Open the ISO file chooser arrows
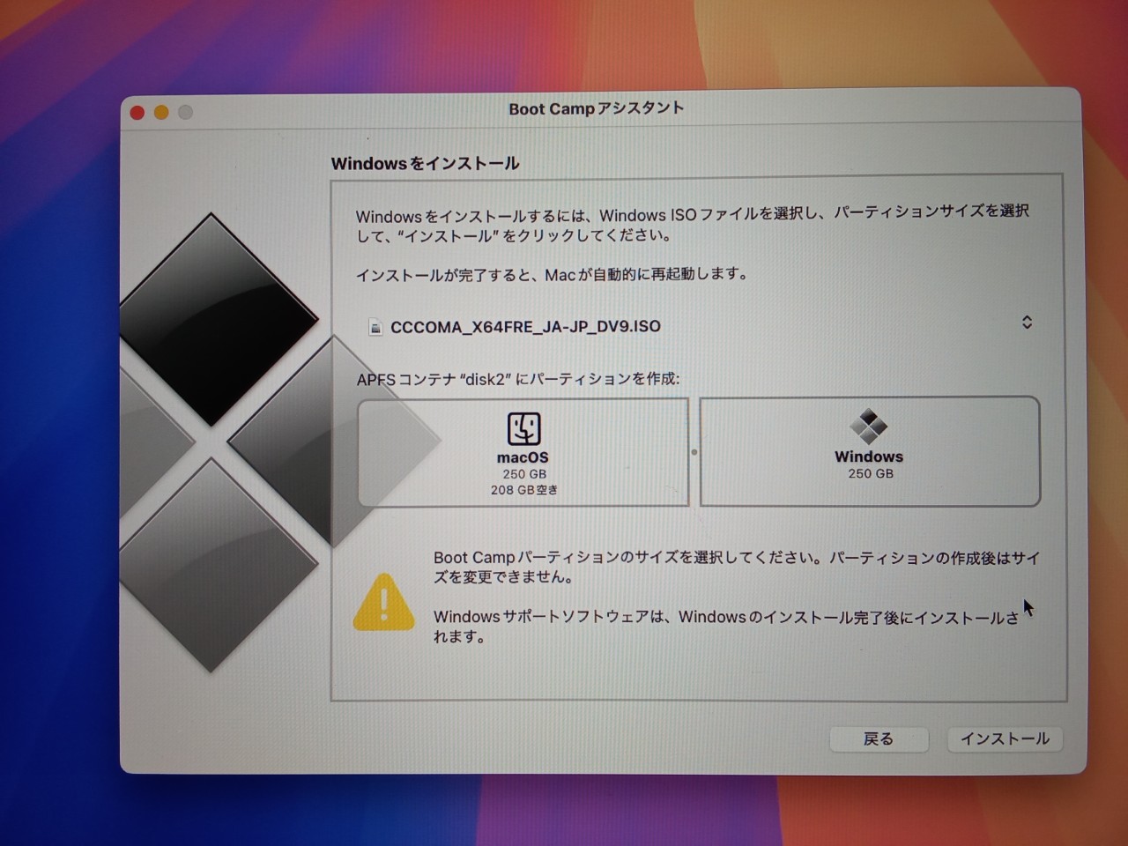This screenshot has height=846, width=1128. pos(1027,323)
